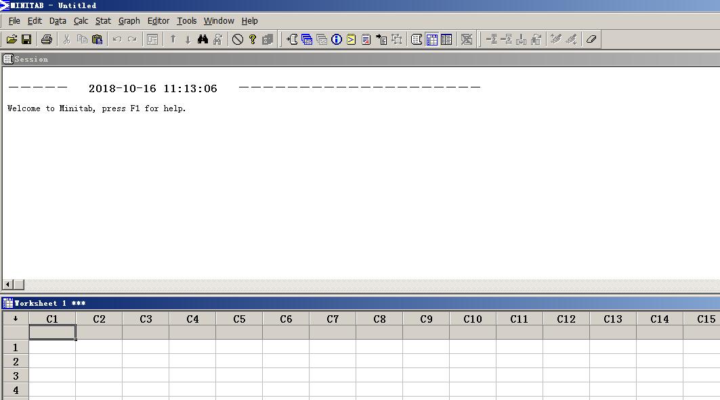The width and height of the screenshot is (720, 400).
Task: Select the C10 column header
Action: [473, 319]
